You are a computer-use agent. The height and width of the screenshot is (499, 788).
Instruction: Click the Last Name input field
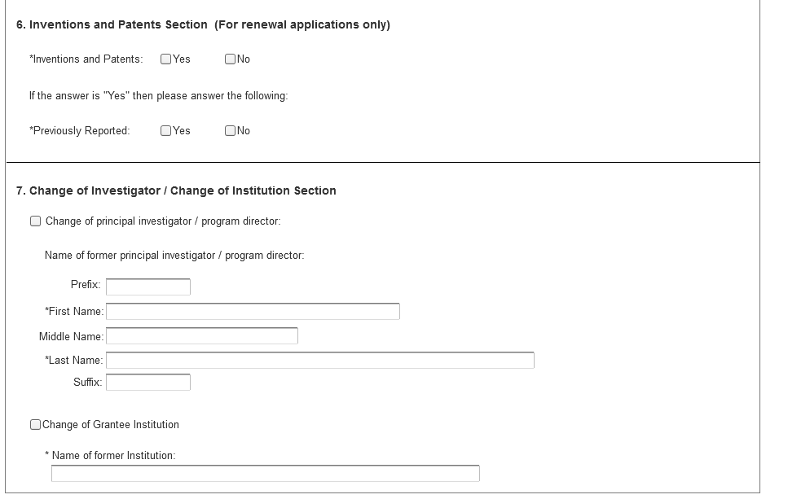click(x=319, y=361)
